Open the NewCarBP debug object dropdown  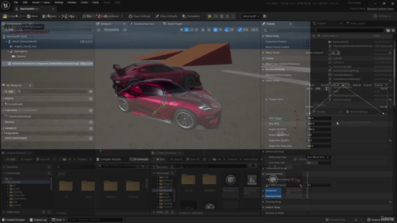coord(251,16)
